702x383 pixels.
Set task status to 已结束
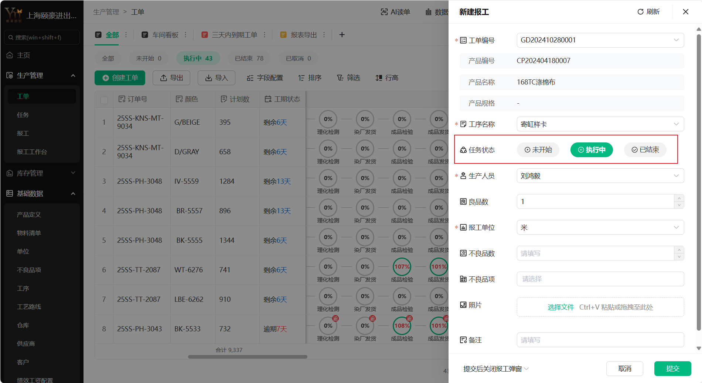645,150
